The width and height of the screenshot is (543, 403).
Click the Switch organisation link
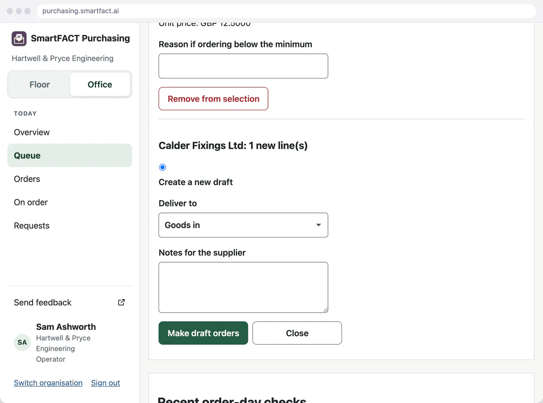(48, 383)
